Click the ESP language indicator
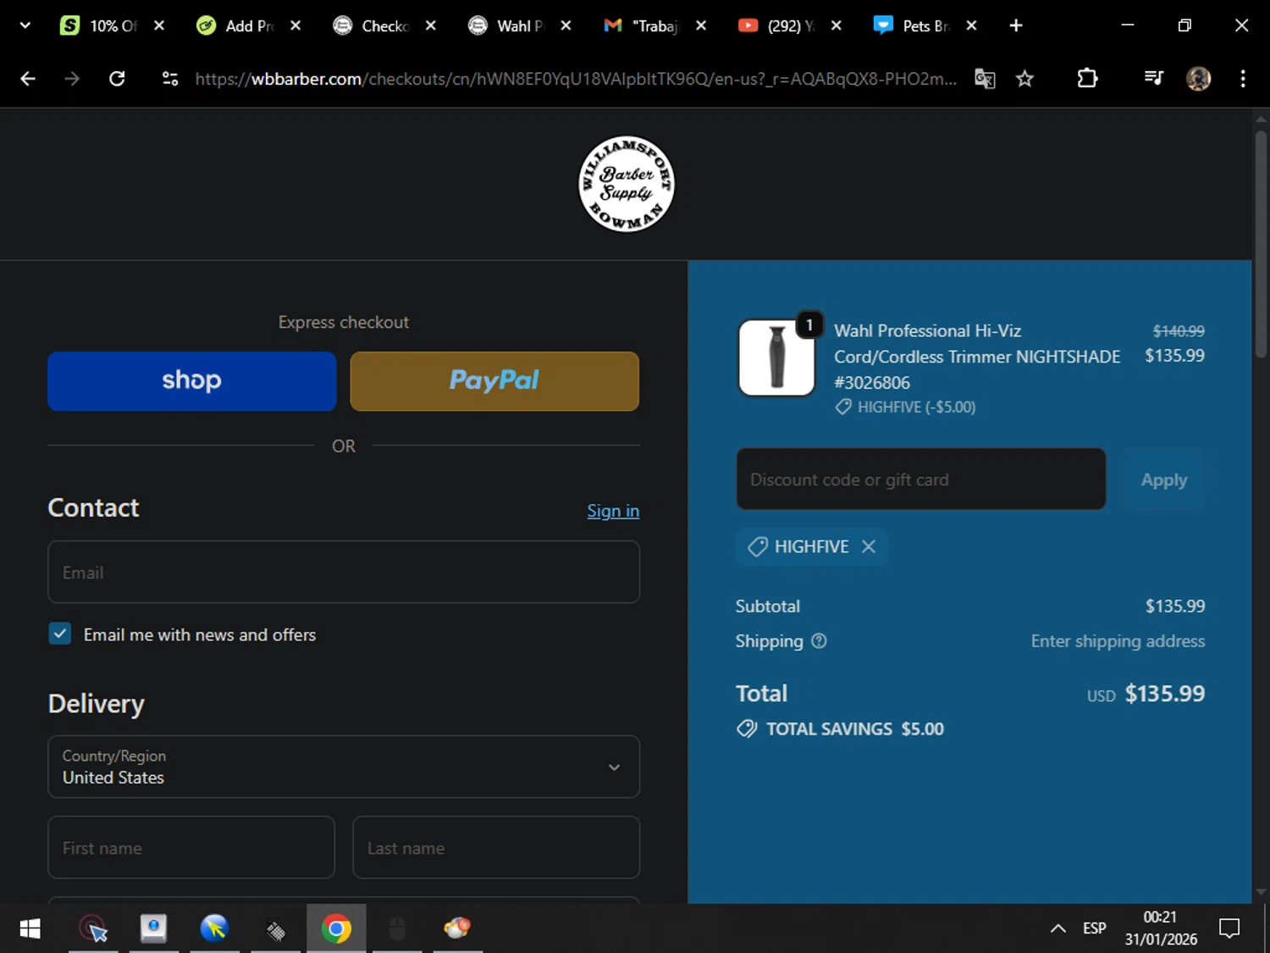 click(x=1095, y=928)
